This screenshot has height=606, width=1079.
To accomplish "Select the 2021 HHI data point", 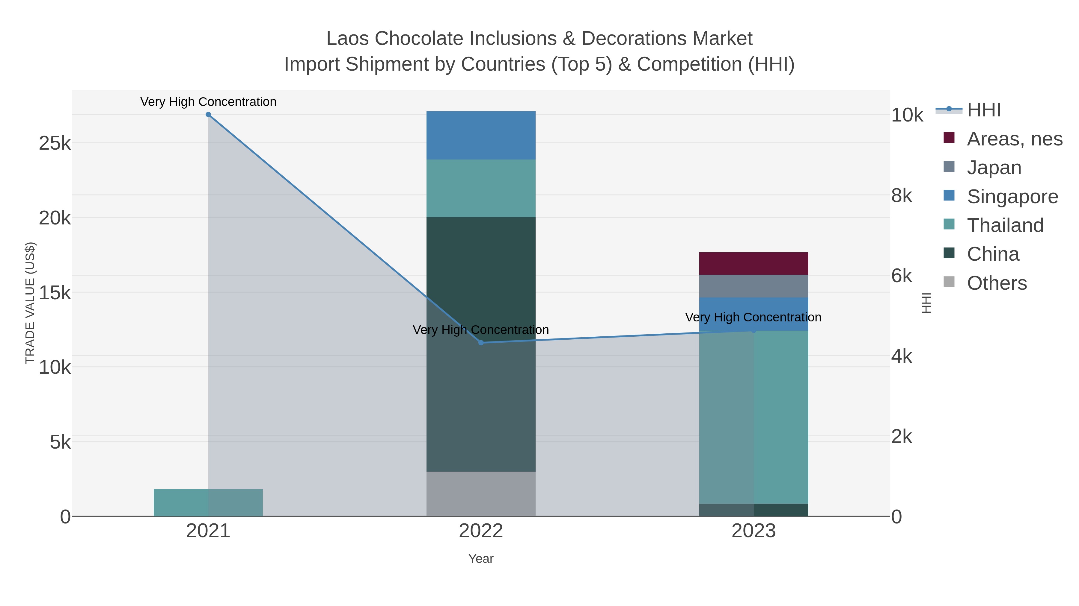I will (x=208, y=115).
